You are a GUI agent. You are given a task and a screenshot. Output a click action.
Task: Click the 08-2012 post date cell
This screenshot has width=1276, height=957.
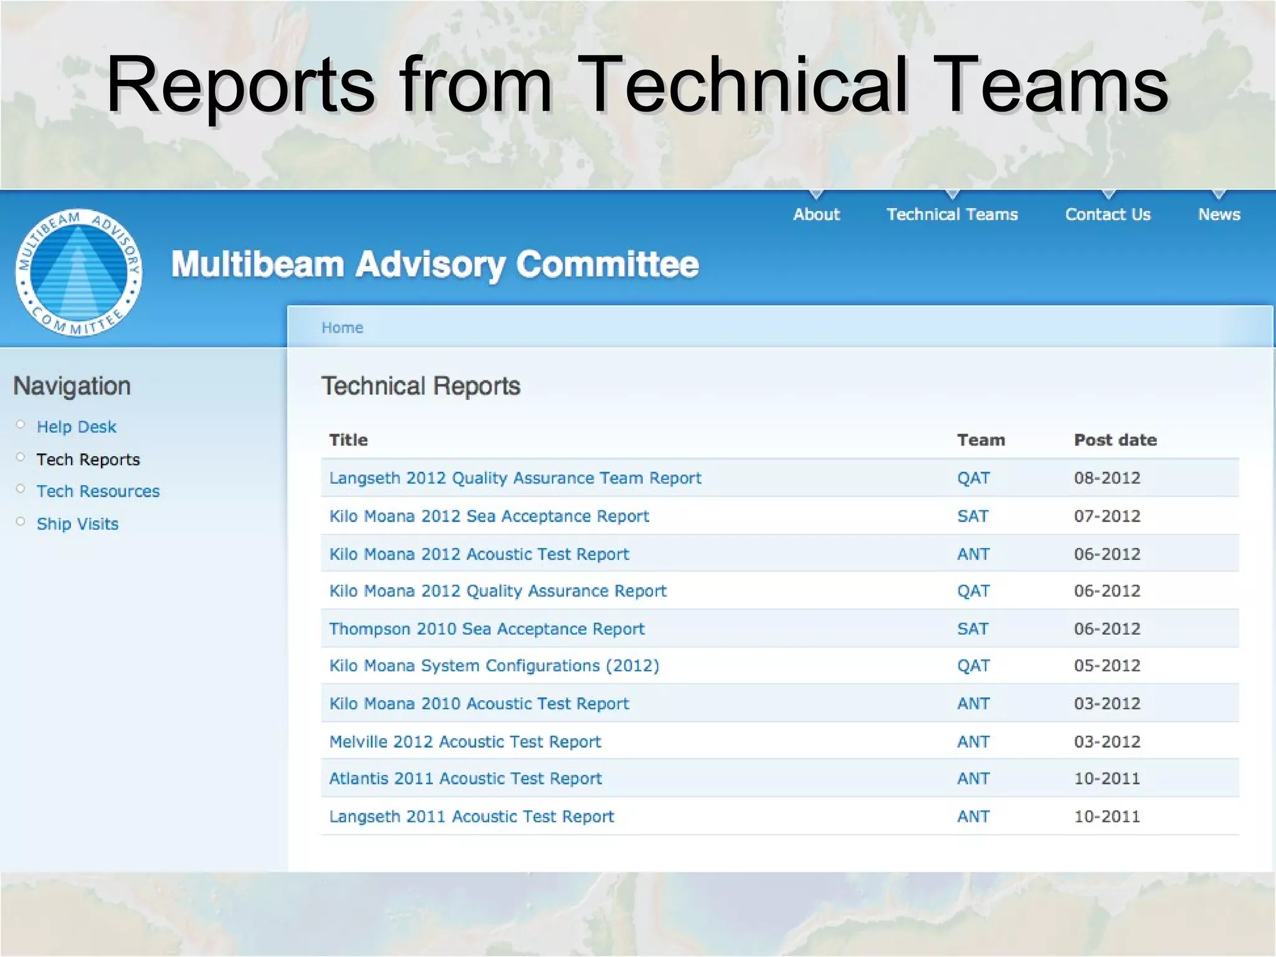point(1107,478)
